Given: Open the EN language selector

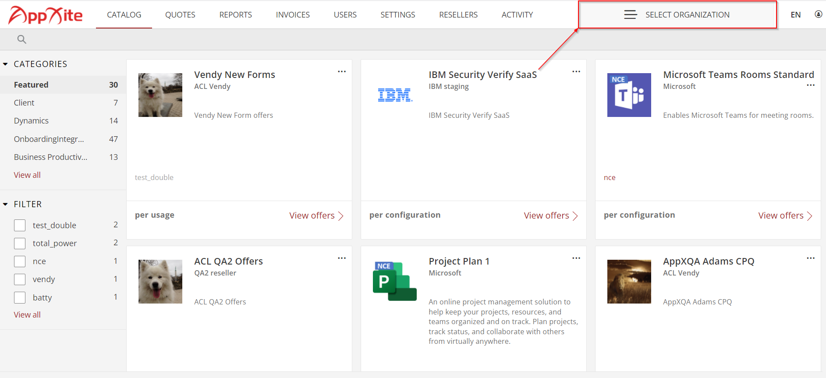Looking at the screenshot, I should point(795,15).
